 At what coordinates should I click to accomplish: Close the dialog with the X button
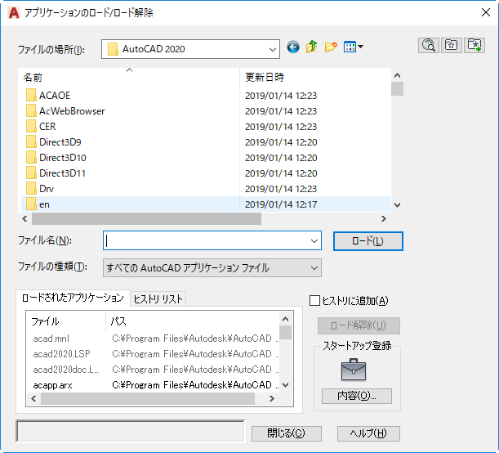(486, 12)
